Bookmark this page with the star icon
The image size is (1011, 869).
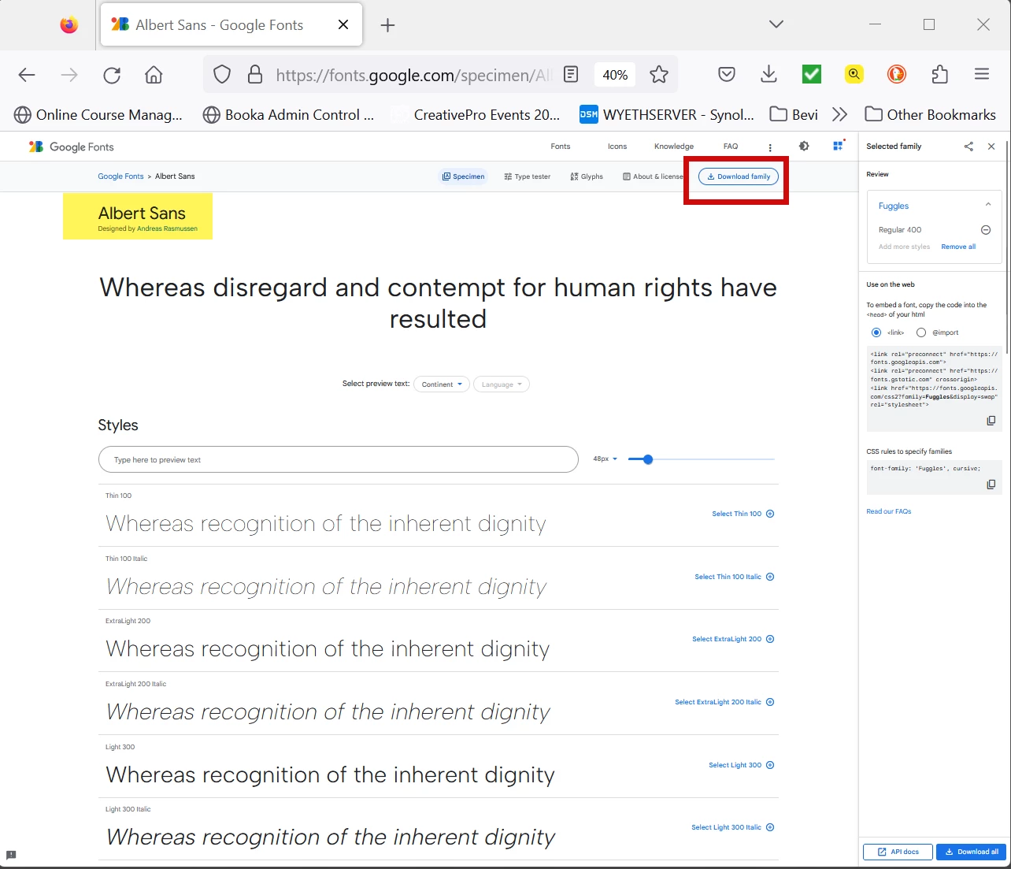[659, 75]
